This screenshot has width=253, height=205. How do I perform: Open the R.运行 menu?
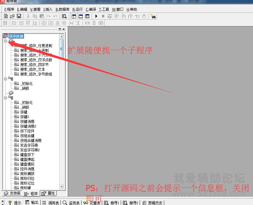click(77, 9)
